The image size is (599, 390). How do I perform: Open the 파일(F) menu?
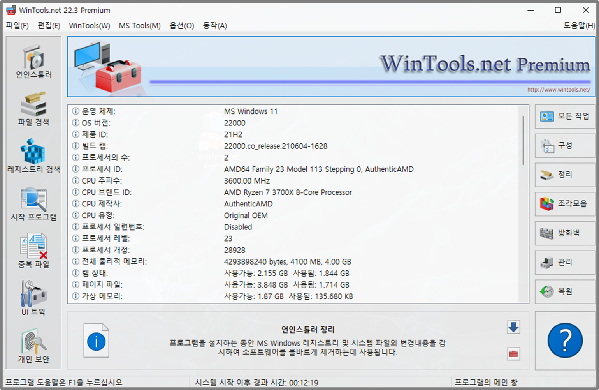coord(18,26)
